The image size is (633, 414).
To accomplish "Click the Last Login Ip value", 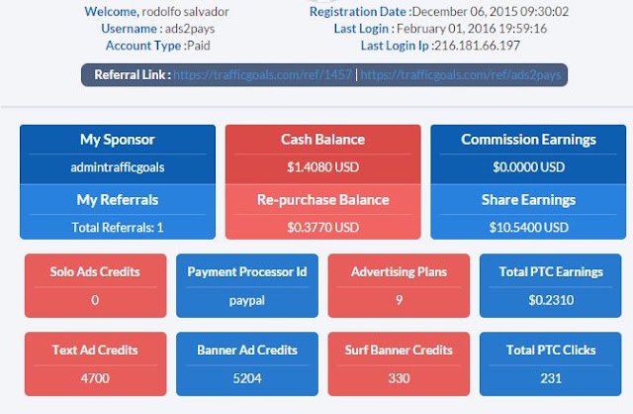I will 477,46.
